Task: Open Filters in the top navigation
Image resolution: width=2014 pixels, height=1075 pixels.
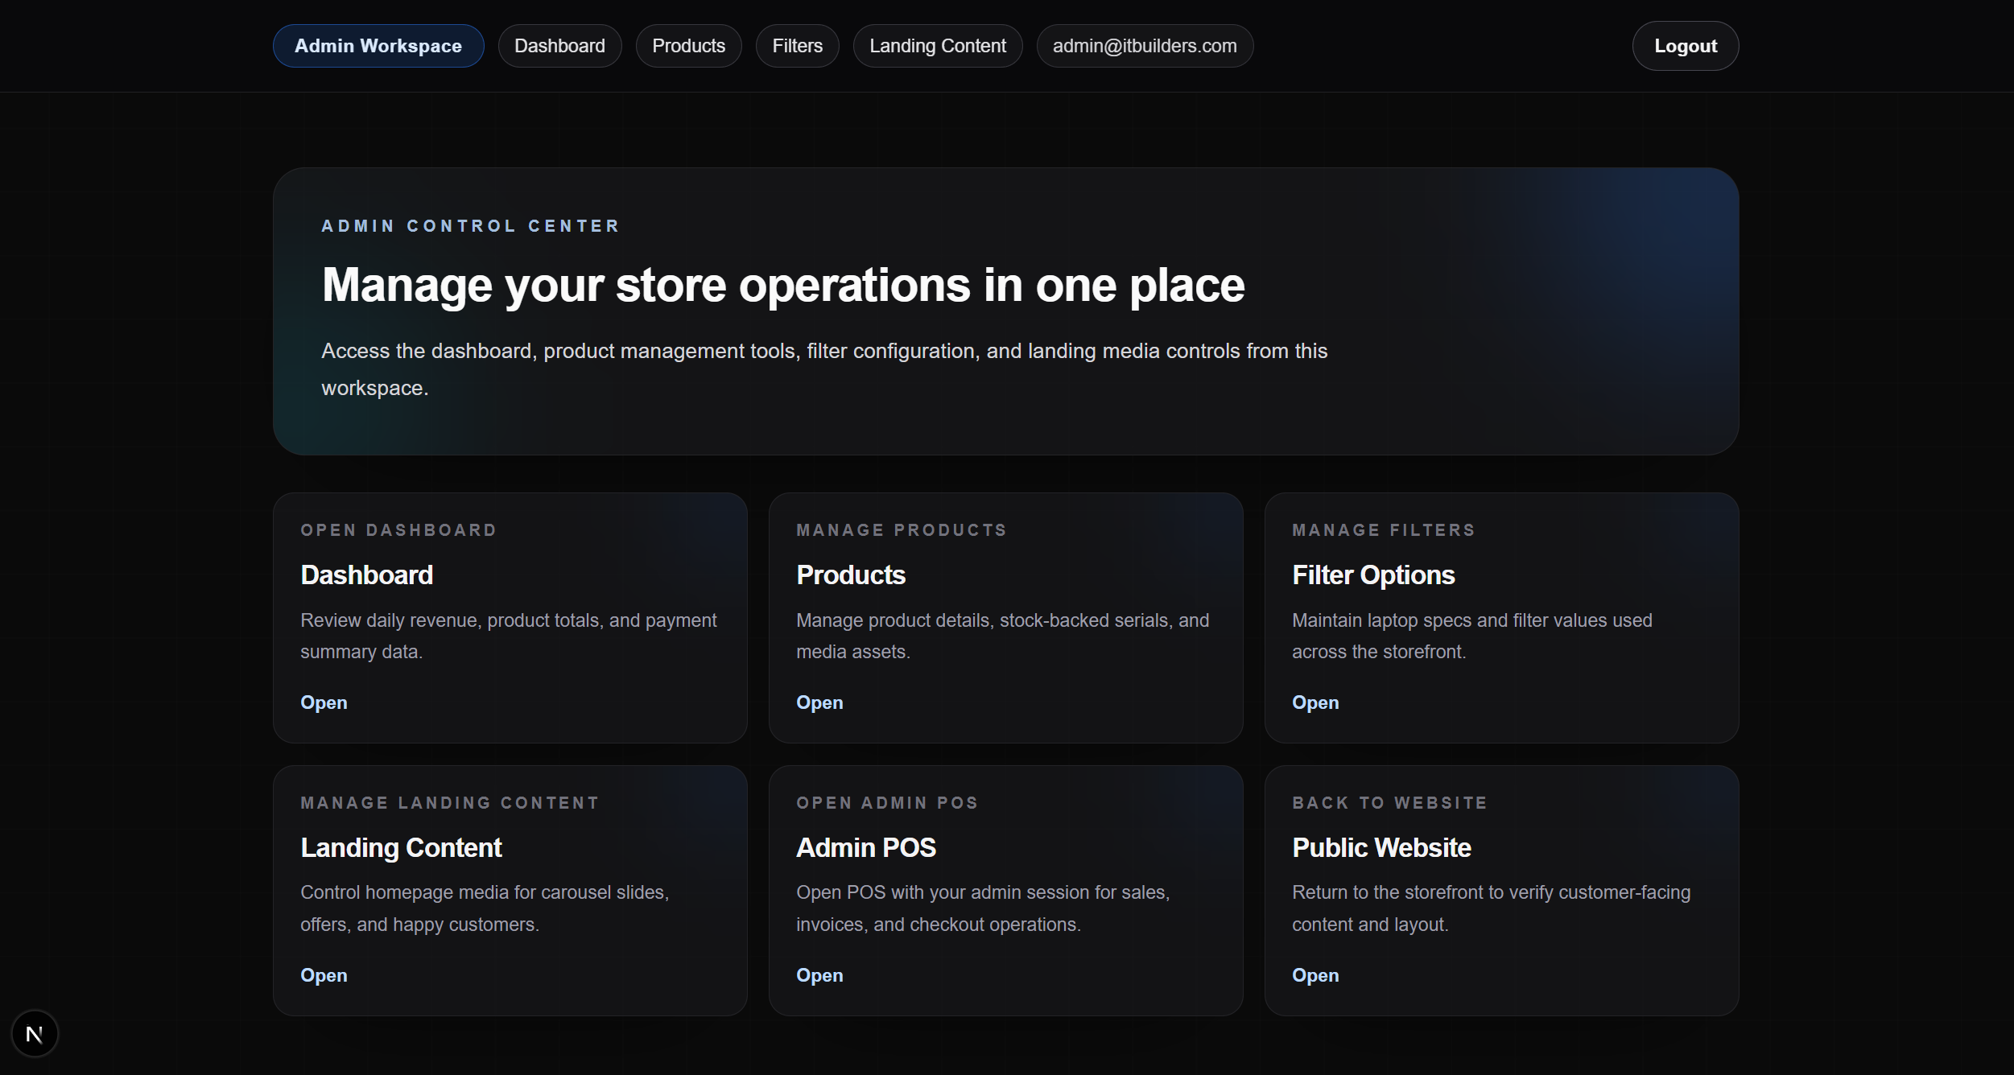Action: tap(797, 46)
